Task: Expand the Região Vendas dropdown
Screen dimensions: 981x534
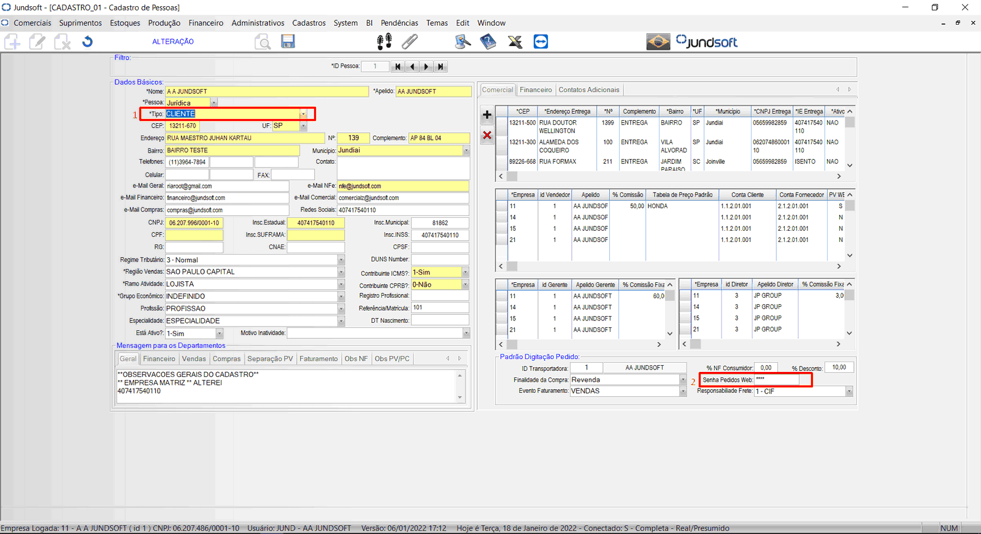Action: pos(341,272)
